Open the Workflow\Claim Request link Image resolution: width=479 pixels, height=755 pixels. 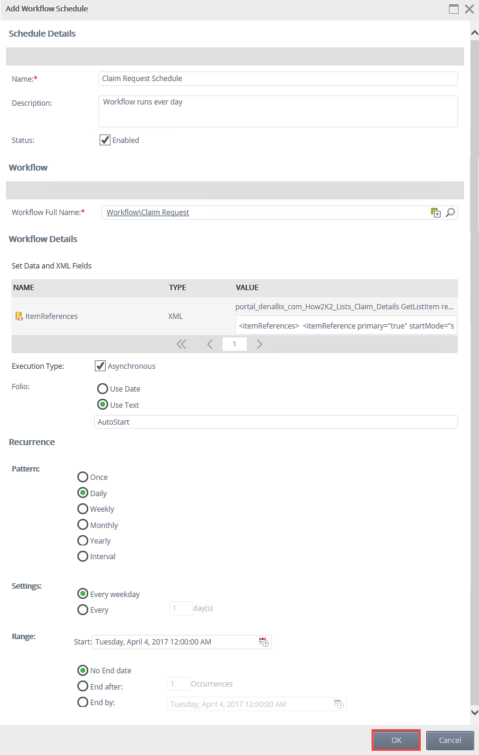coord(148,212)
